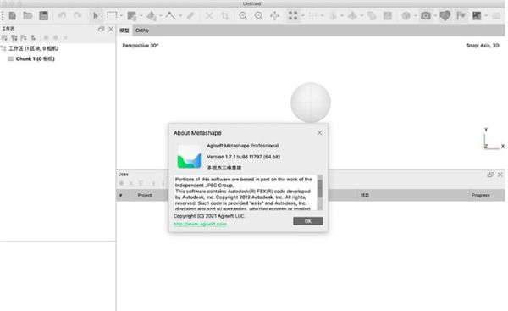This screenshot has width=508, height=311.
Task: Select the Rectangle Selection tool
Action: (112, 15)
